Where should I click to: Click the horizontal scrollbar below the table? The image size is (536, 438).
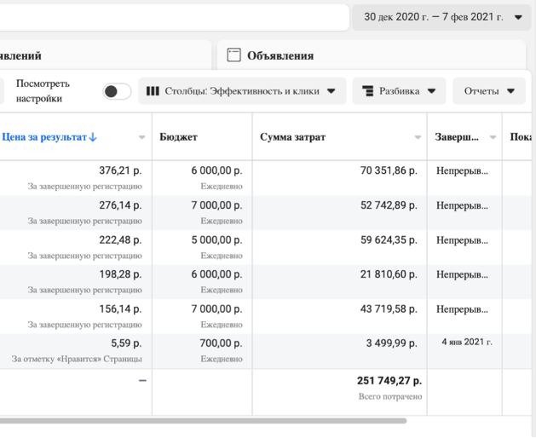pos(203,420)
